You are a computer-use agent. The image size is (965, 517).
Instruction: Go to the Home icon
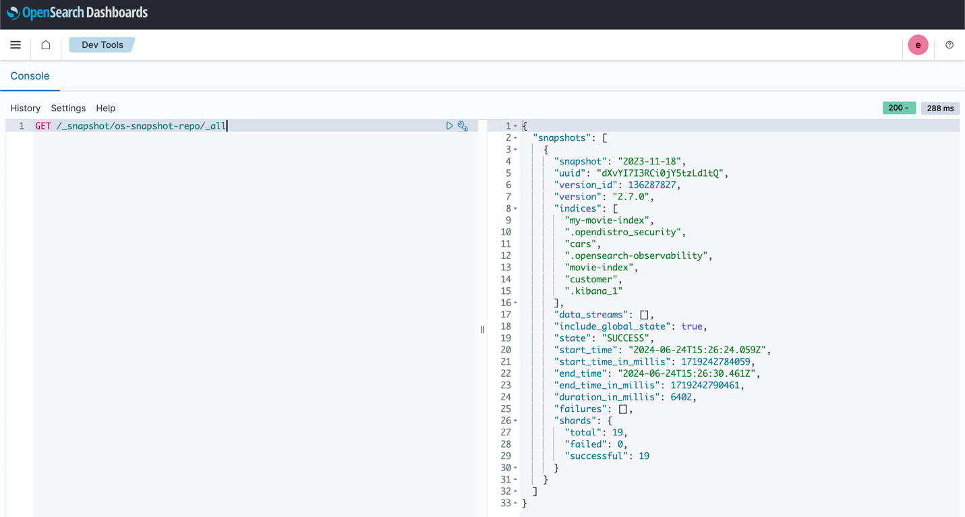click(x=46, y=45)
